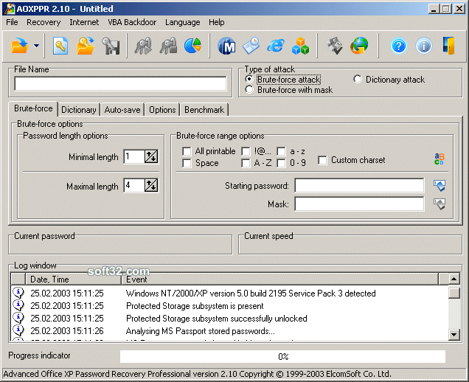Click the info icon of the successfully unlocked row
Screen dimensions: 469x382
[18, 318]
